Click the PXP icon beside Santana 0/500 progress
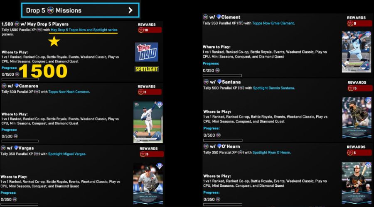This screenshot has height=207, width=374. click(x=218, y=135)
